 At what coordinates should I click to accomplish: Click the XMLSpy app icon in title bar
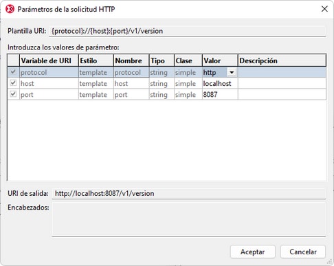pos(10,9)
